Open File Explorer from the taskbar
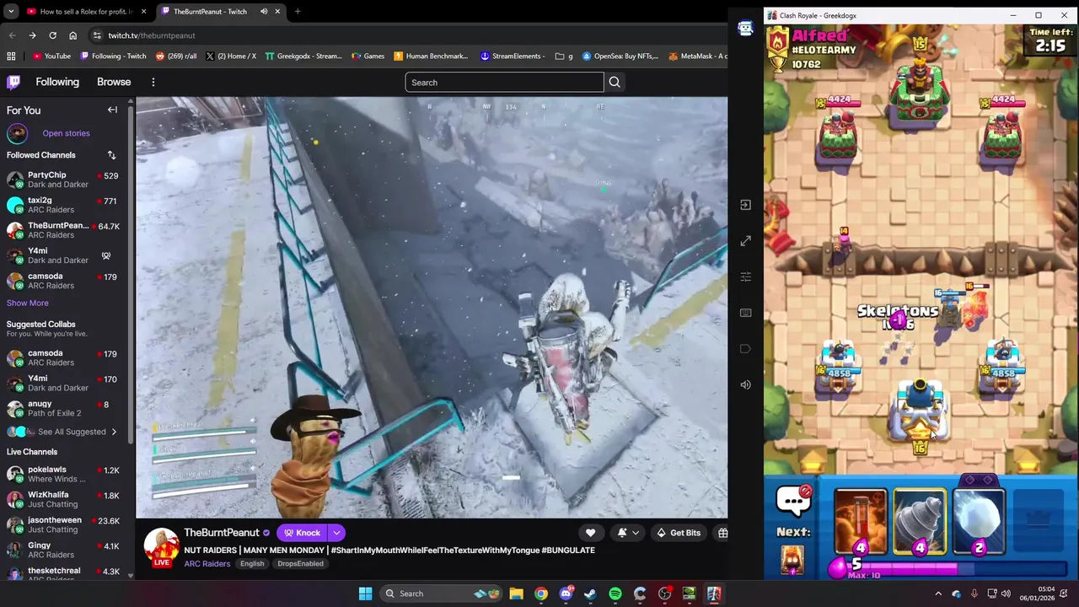The width and height of the screenshot is (1079, 607). [516, 594]
